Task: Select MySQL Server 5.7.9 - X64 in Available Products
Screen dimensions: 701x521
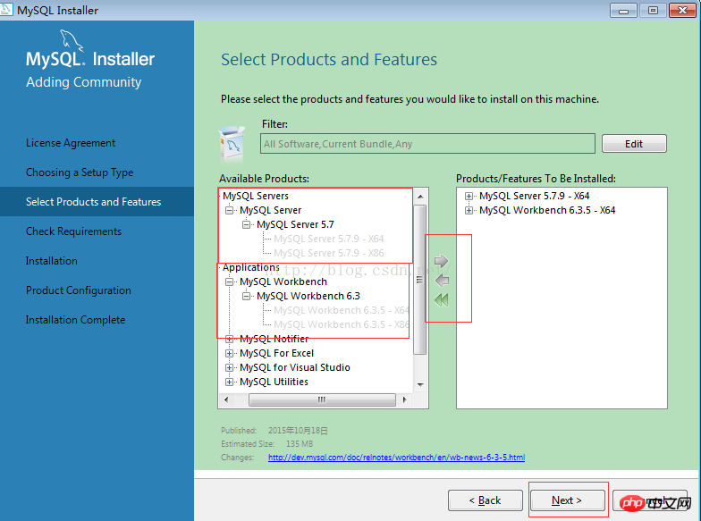Action: click(x=329, y=239)
